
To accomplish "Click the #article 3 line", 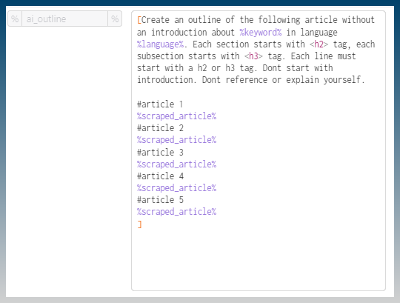I will (x=160, y=153).
